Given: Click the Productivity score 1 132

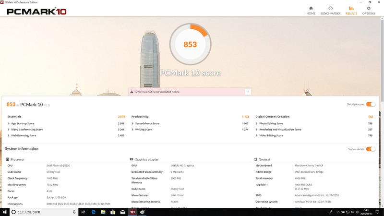Looking at the screenshot, I should [x=245, y=117].
